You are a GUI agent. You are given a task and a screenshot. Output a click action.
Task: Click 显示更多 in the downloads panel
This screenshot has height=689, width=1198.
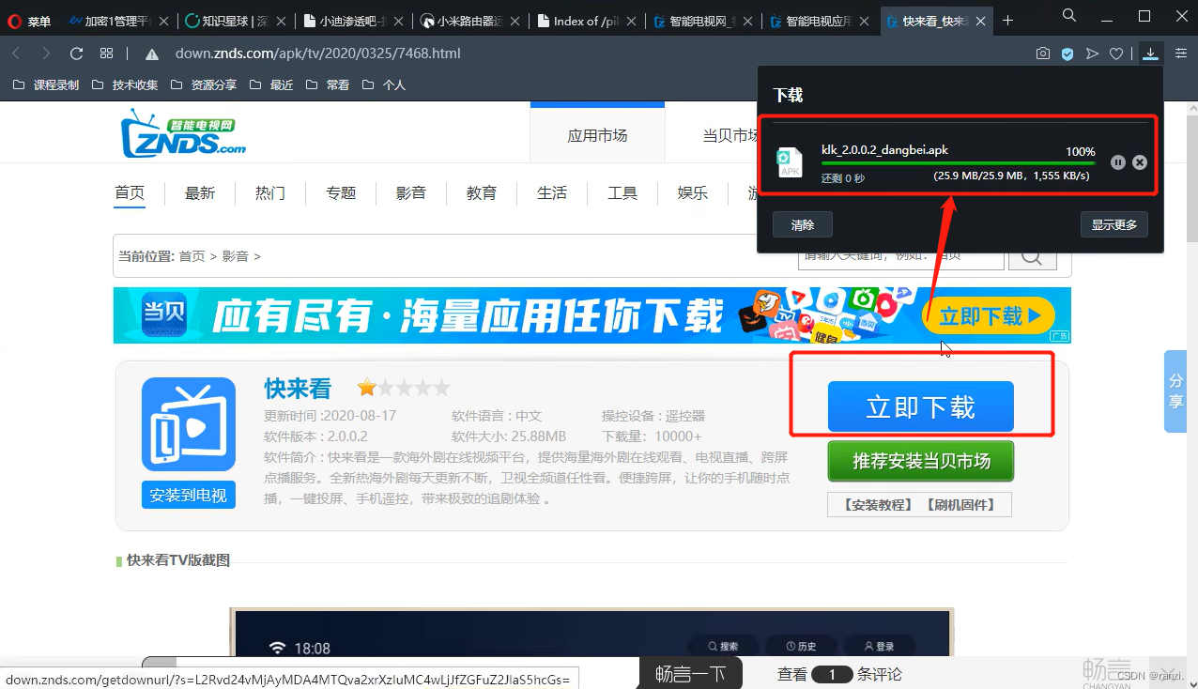coord(1114,225)
